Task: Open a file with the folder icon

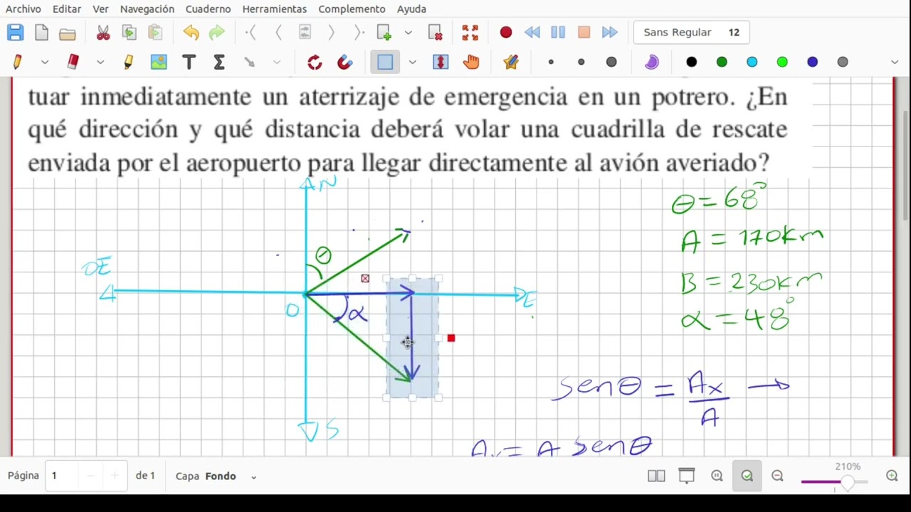Action: (68, 33)
